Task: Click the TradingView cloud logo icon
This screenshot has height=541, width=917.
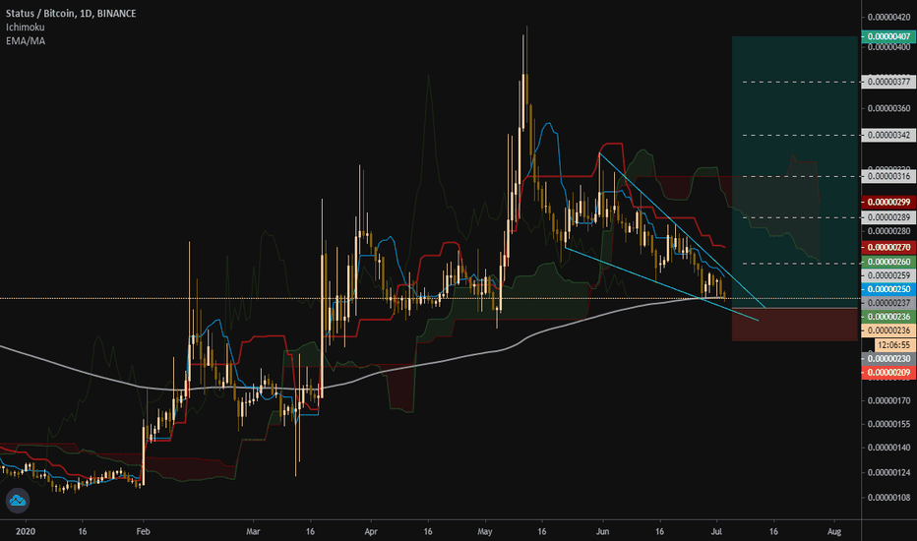Action: click(x=18, y=500)
